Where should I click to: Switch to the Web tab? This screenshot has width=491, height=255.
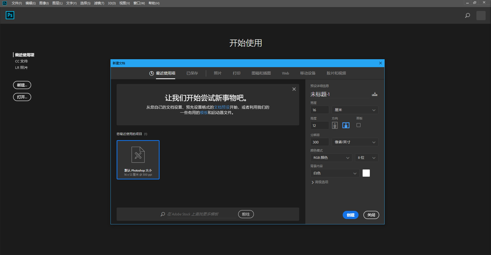[x=285, y=73]
